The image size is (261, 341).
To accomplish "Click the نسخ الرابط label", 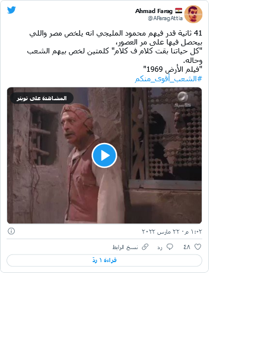I will pos(125,247).
